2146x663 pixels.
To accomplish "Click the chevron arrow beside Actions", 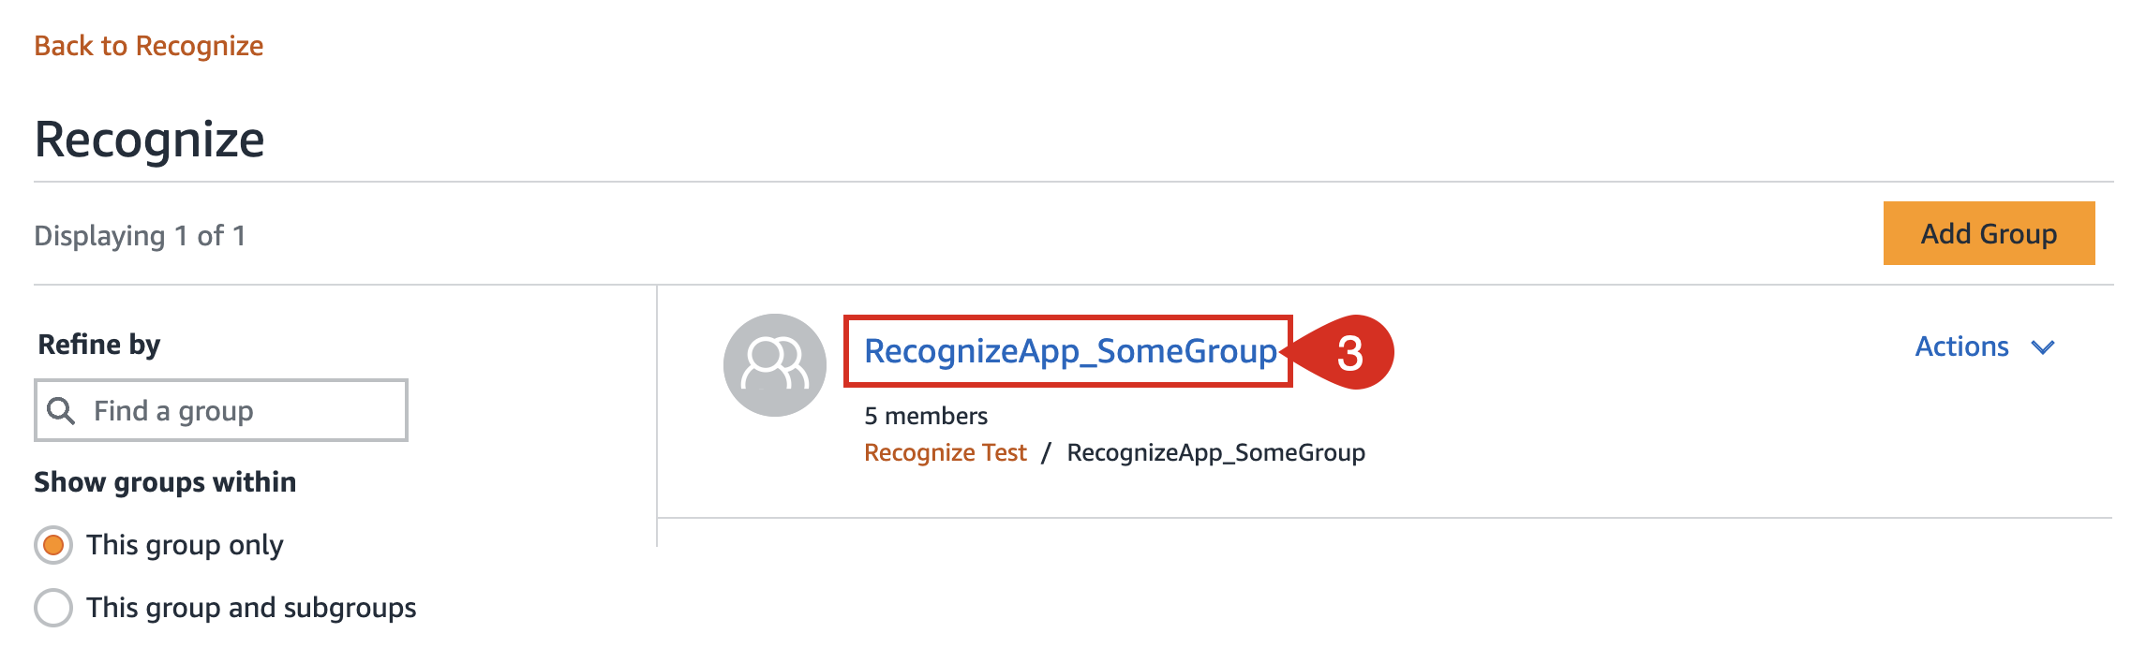I will (2043, 347).
